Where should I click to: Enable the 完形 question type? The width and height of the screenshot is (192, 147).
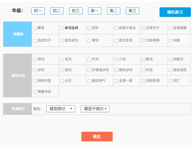click(89, 28)
